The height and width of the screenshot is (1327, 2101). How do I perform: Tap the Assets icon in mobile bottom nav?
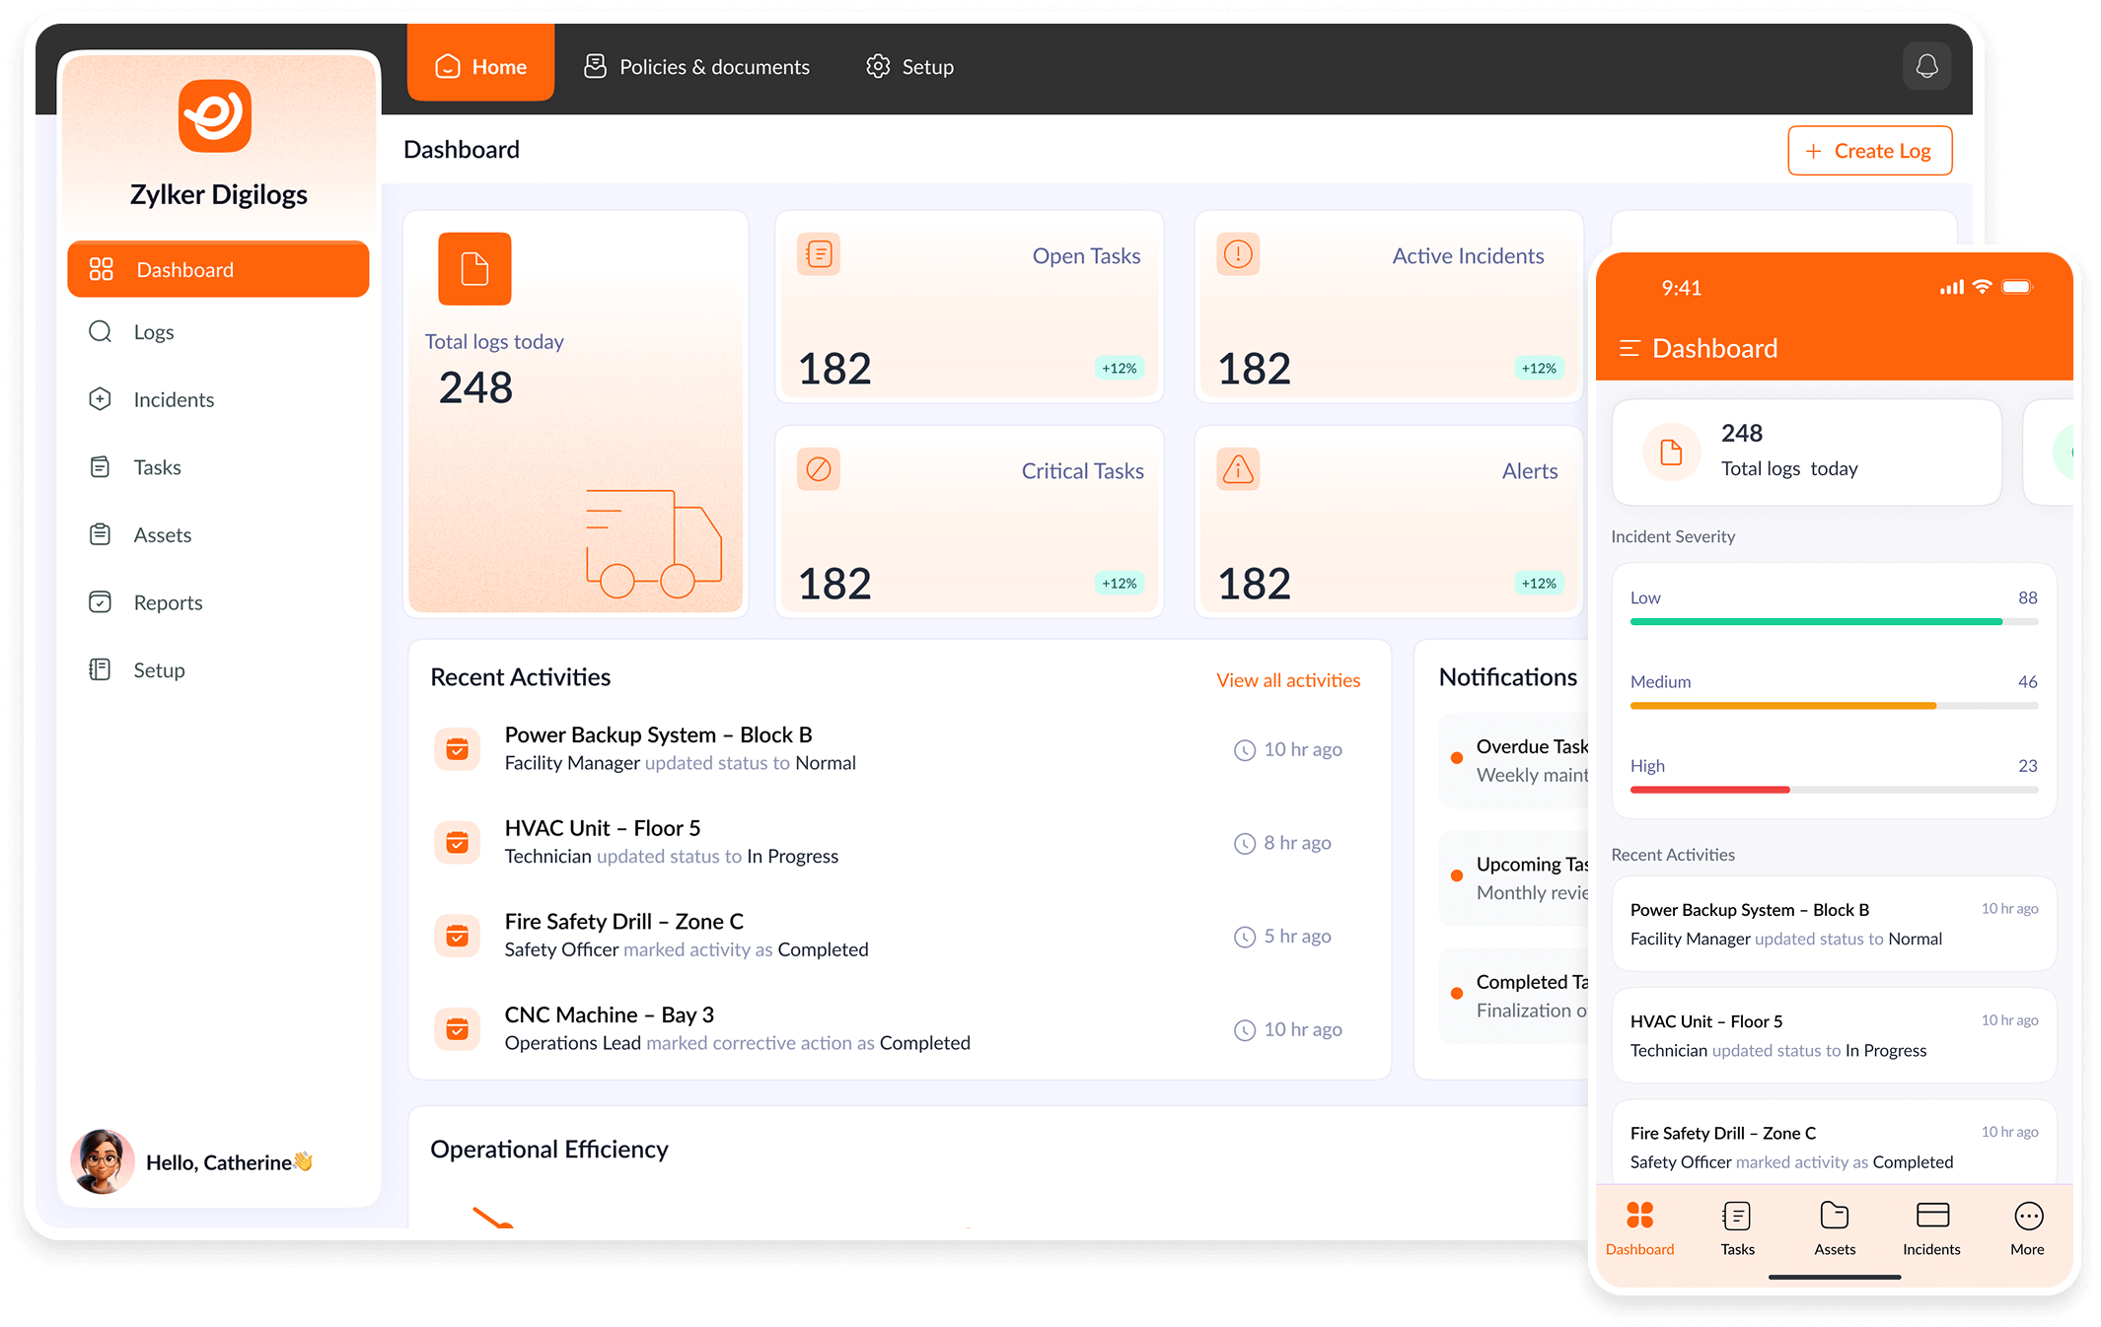(1834, 1225)
